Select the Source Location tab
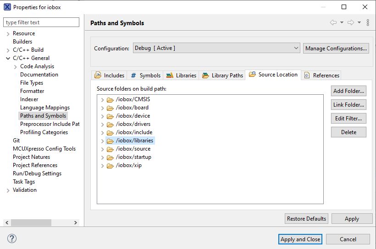Image resolution: width=376 pixels, height=249 pixels. pos(273,75)
